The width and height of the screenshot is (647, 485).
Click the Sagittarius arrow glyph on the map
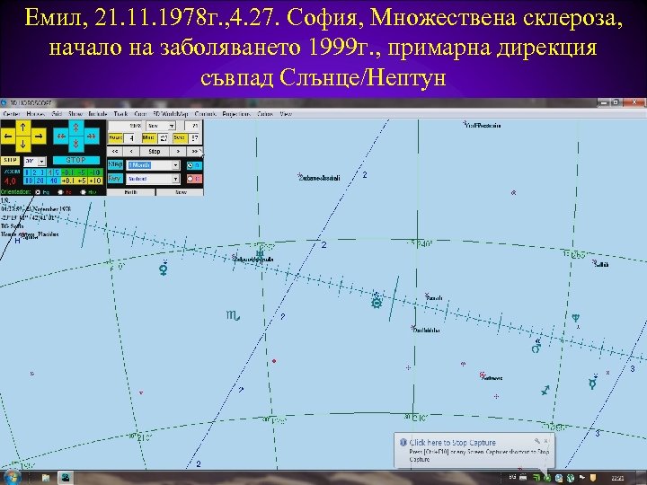pos(545,390)
